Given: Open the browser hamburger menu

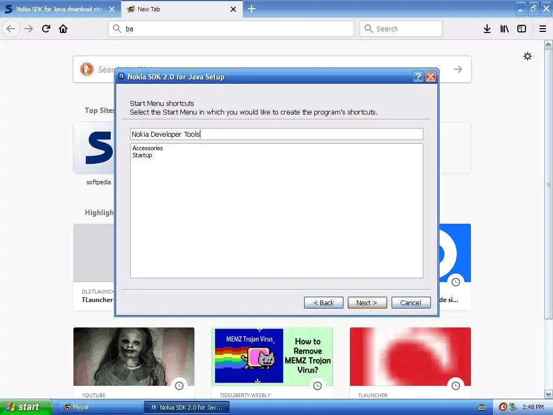Looking at the screenshot, I should coord(543,29).
